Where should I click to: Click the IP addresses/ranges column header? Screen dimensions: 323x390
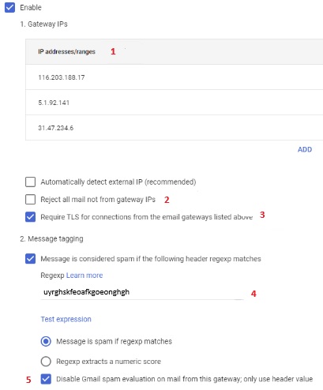(x=66, y=51)
